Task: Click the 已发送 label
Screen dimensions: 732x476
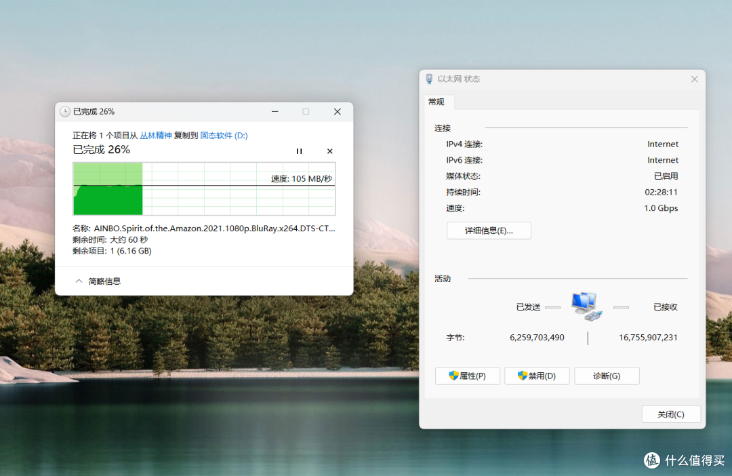Action: tap(528, 307)
